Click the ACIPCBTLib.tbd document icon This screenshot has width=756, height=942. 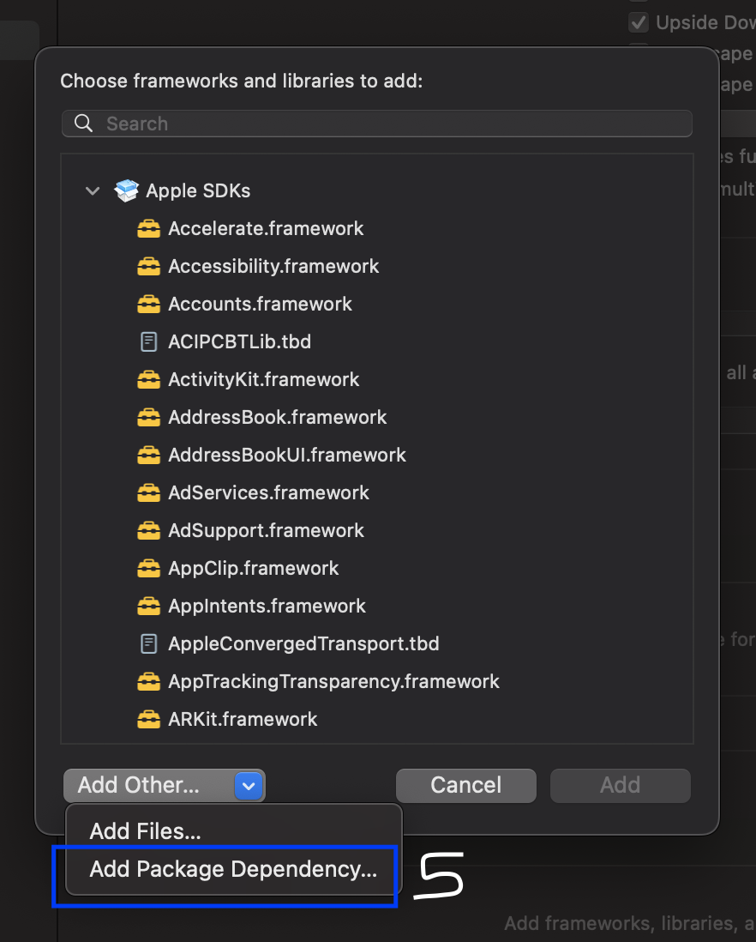click(148, 342)
